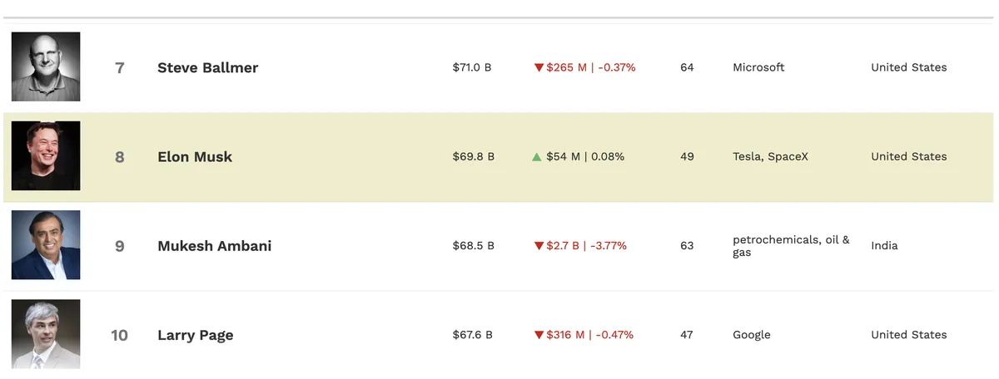Click the India country label
999x379 pixels.
[884, 246]
